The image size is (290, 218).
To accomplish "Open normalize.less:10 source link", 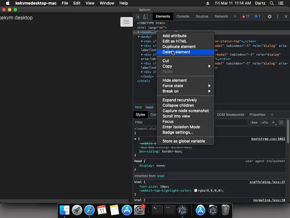I will (x=269, y=200).
